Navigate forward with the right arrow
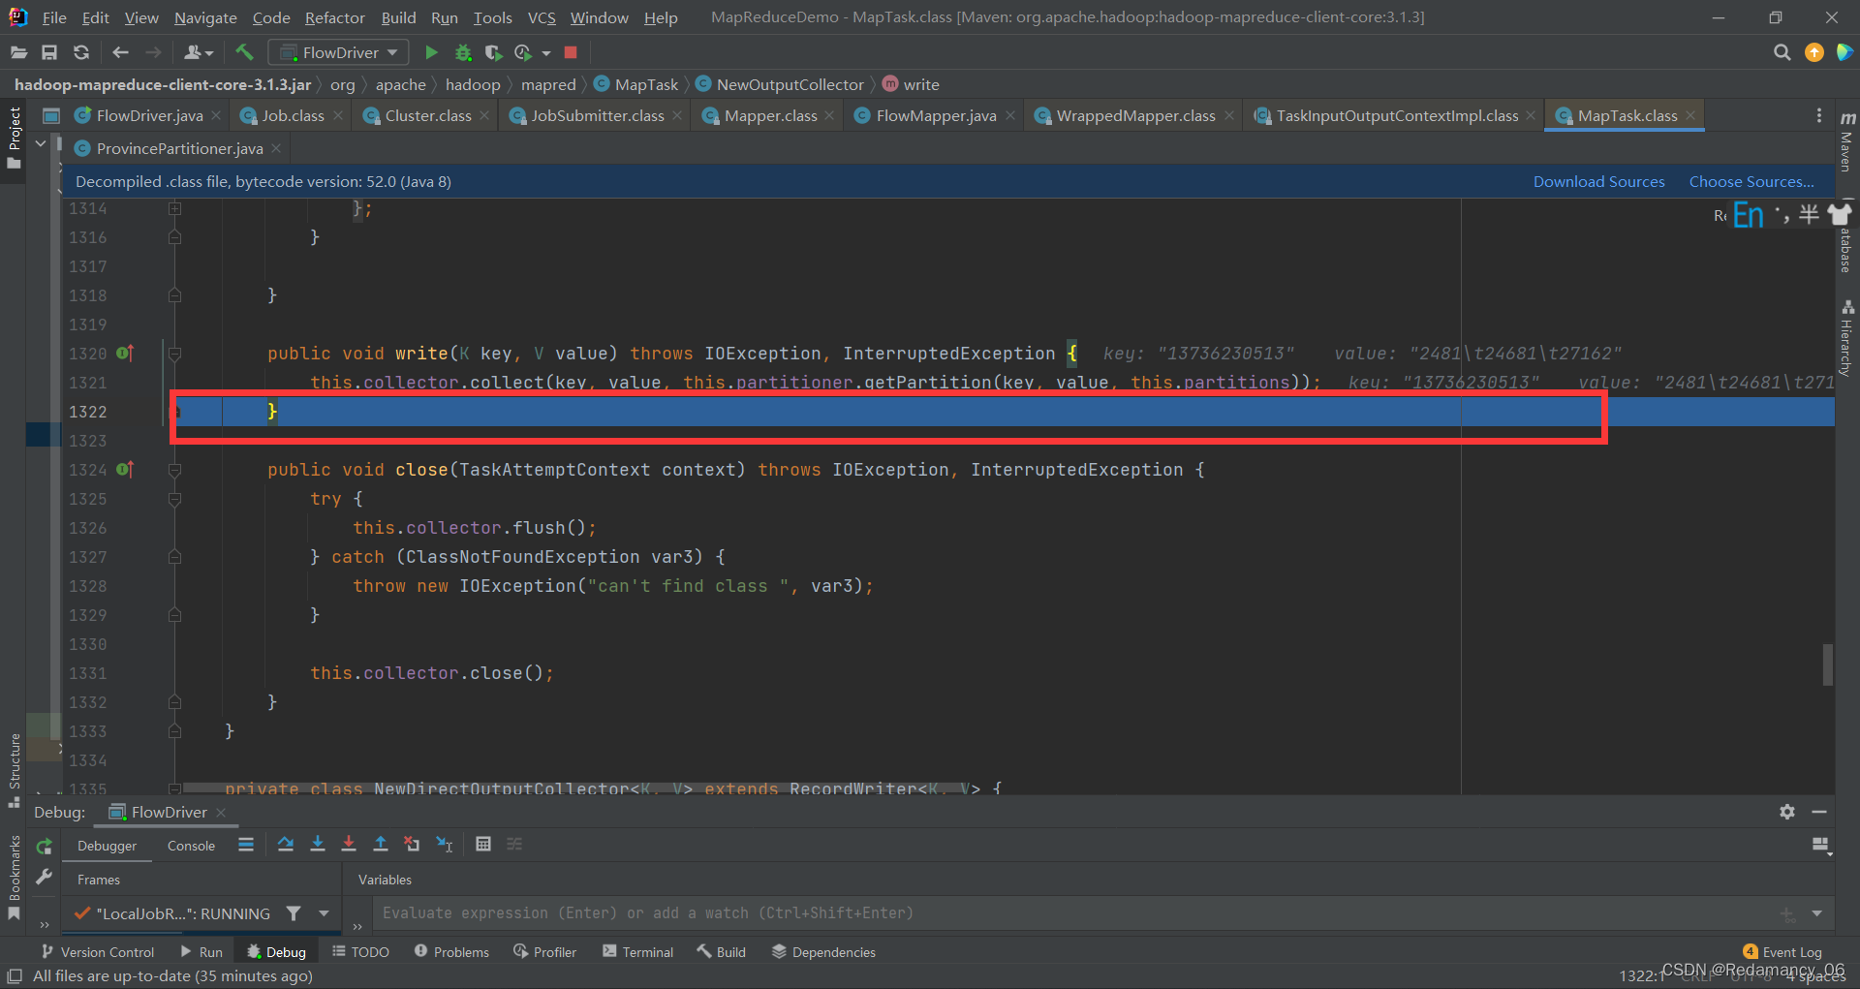Screen dimensions: 1860x989 pyautogui.click(x=153, y=52)
